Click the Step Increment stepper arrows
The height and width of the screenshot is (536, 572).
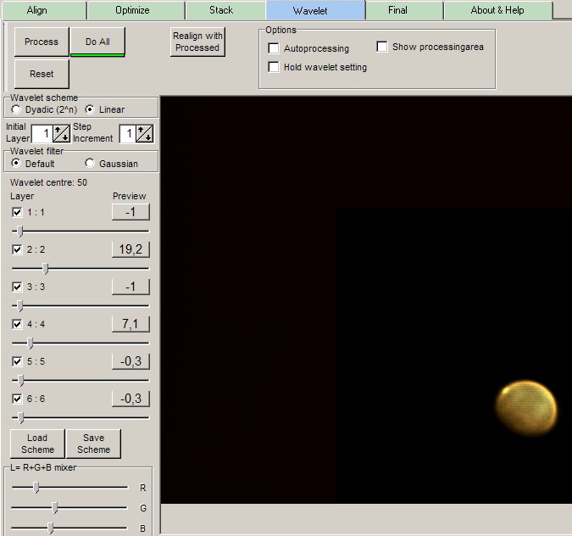coord(146,133)
